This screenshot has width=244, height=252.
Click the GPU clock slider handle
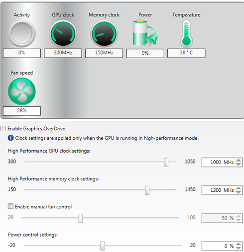click(x=166, y=162)
